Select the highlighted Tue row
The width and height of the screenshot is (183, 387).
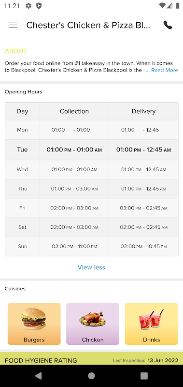click(92, 149)
